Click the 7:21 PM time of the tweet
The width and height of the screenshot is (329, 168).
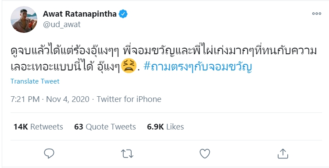tap(25, 99)
